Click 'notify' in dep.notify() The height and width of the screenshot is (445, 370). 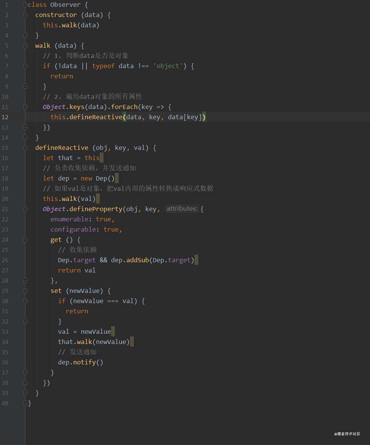pyautogui.click(x=85, y=363)
